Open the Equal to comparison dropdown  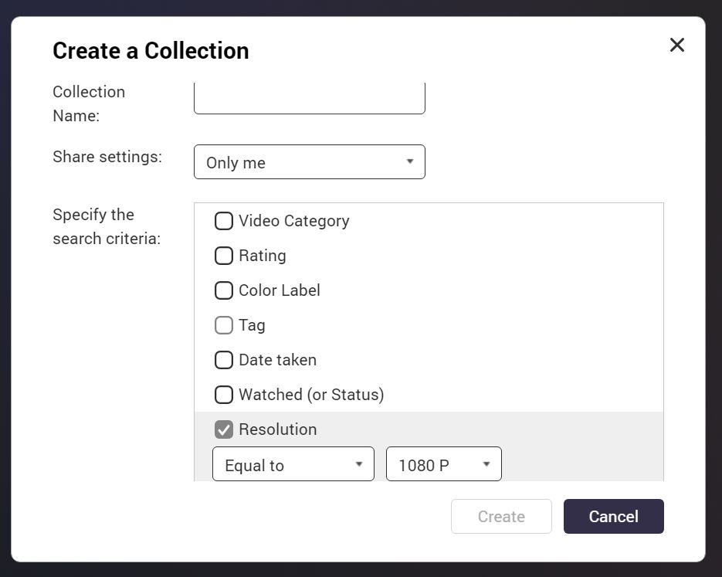(293, 464)
